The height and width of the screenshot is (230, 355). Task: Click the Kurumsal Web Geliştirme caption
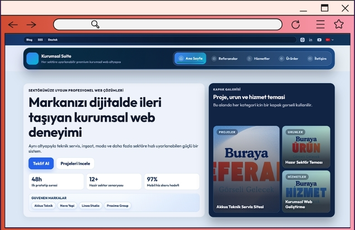[299, 204]
